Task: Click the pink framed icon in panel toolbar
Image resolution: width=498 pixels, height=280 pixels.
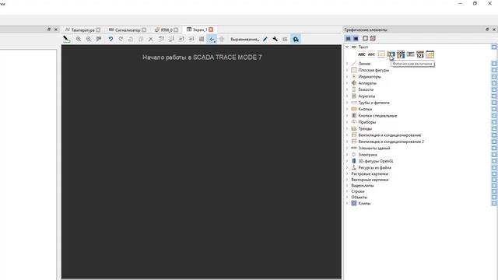Action: (373, 38)
